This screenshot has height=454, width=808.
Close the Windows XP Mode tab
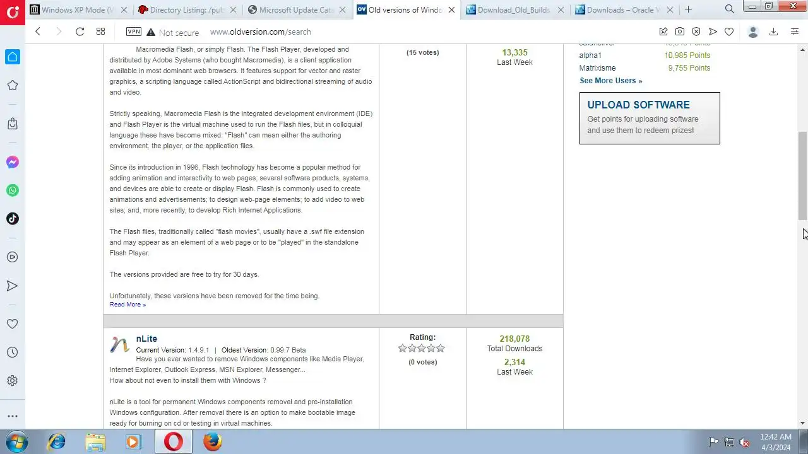pos(124,9)
